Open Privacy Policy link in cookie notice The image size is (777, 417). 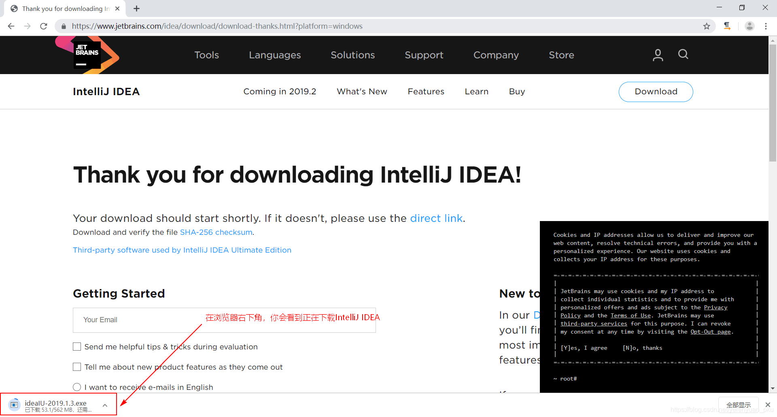click(715, 308)
